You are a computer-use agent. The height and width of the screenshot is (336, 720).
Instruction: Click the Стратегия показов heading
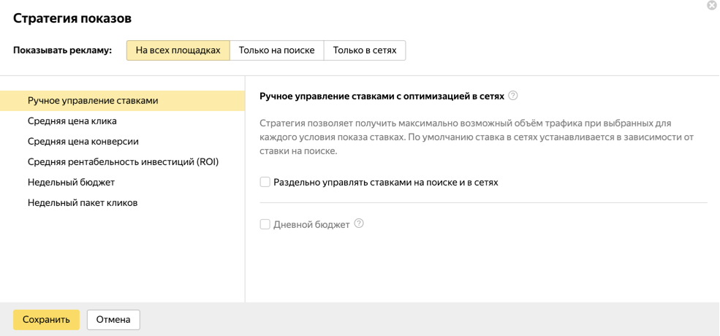point(72,18)
